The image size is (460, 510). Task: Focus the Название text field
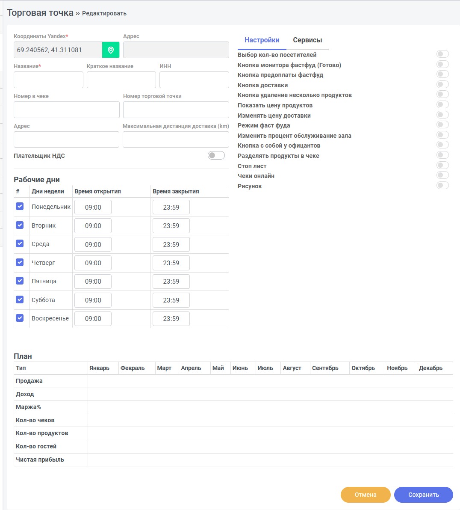pyautogui.click(x=48, y=80)
